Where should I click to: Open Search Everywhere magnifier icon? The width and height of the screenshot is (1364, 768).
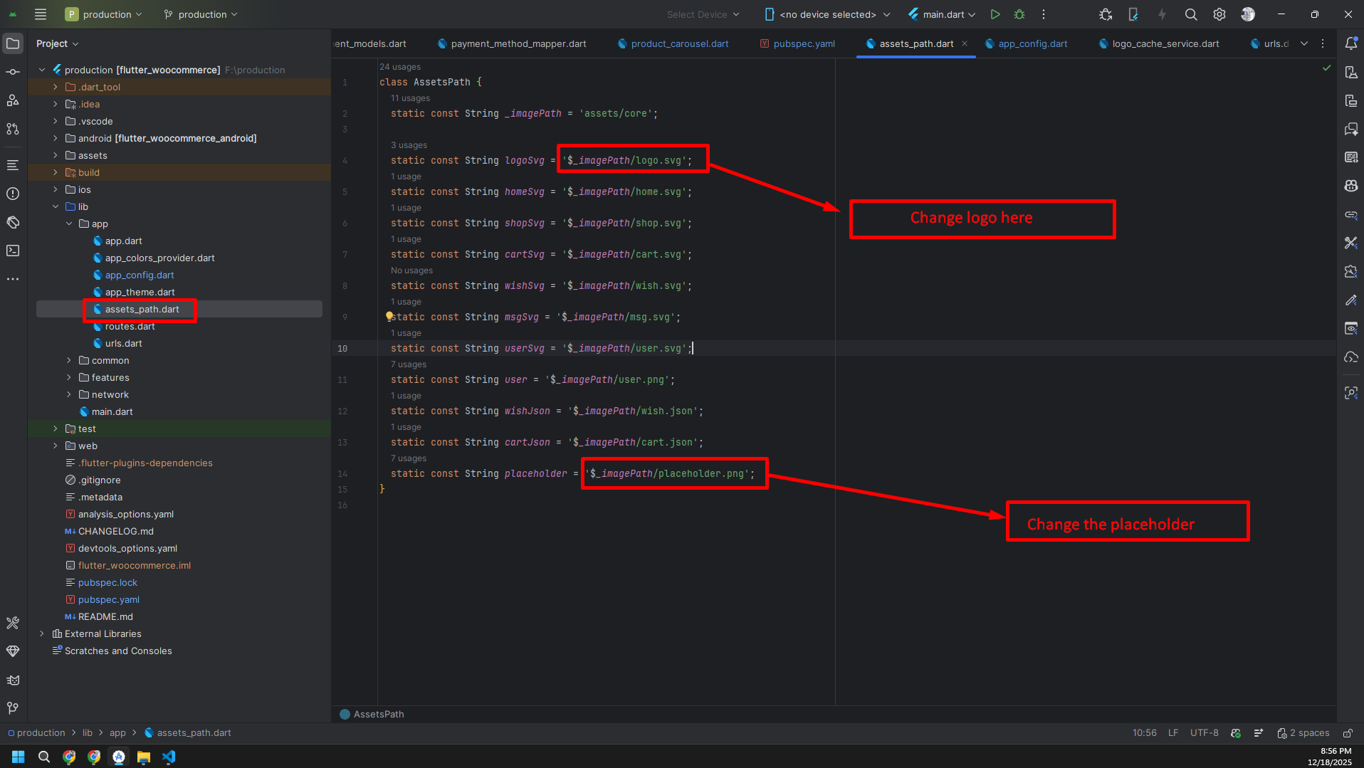click(1190, 14)
